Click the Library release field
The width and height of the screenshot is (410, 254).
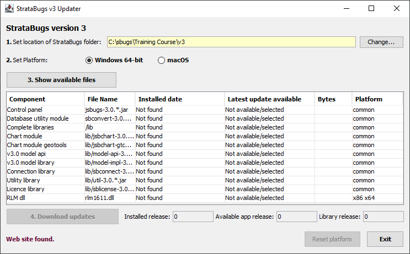point(384,217)
